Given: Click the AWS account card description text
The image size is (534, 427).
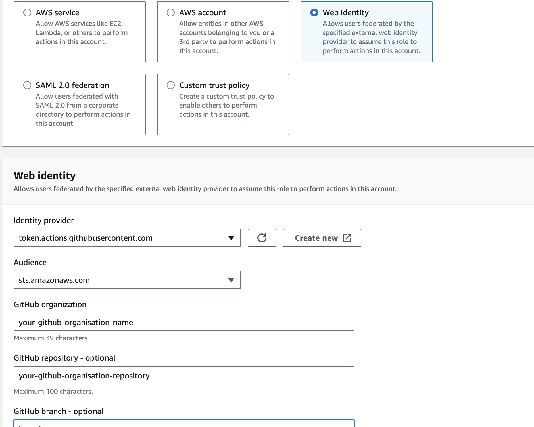Looking at the screenshot, I should coord(227,37).
